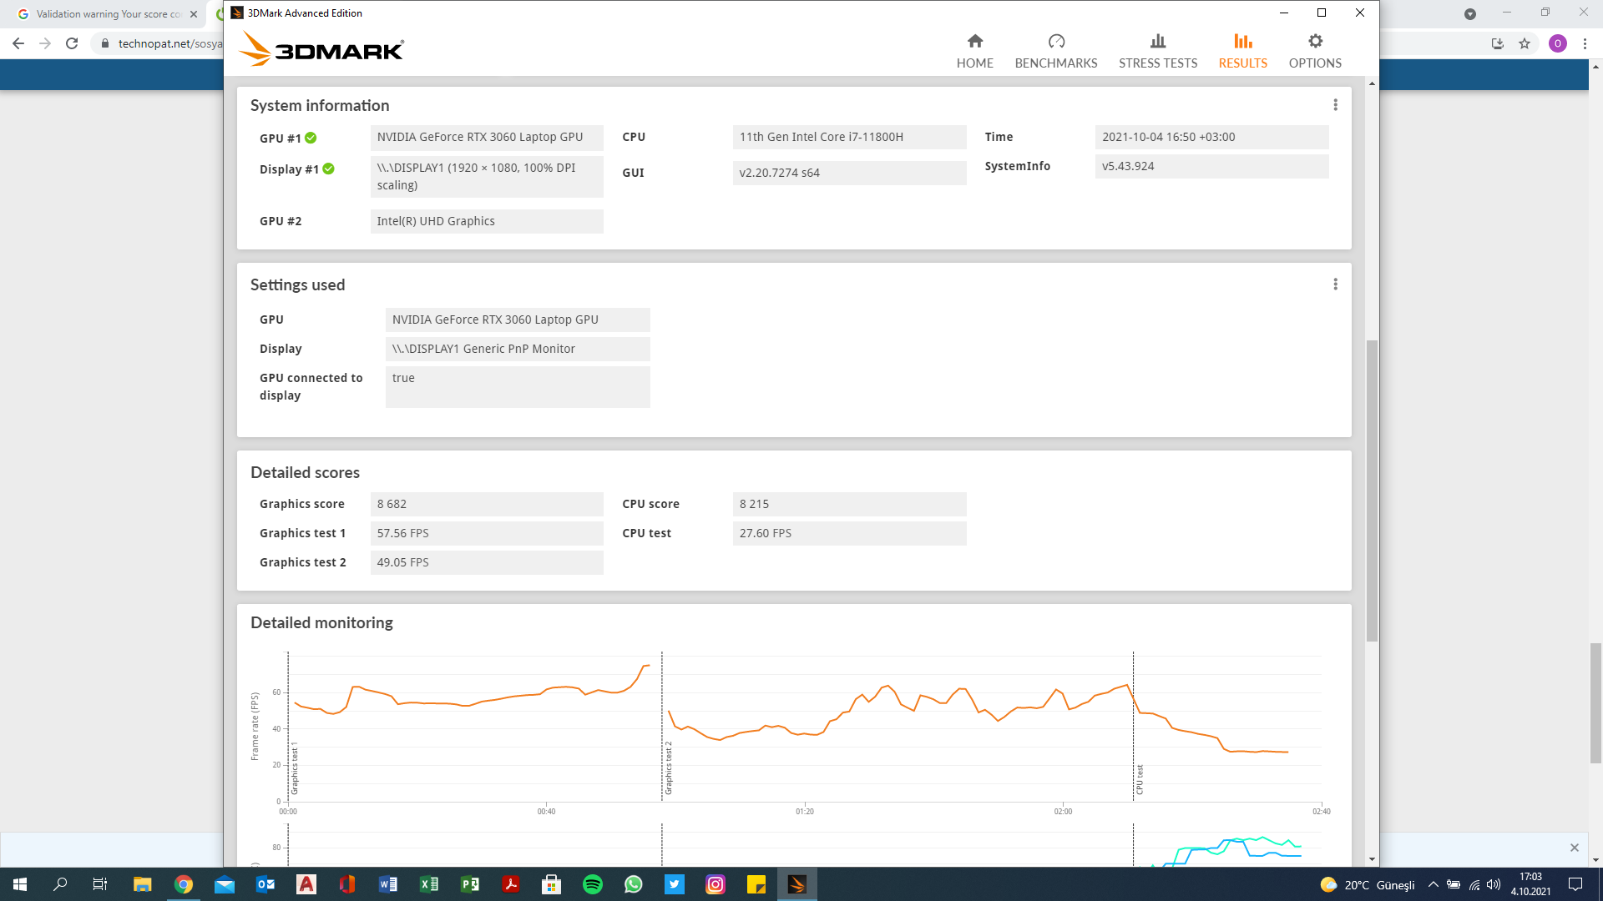Select the Results tab
The height and width of the screenshot is (901, 1603).
click(1242, 50)
